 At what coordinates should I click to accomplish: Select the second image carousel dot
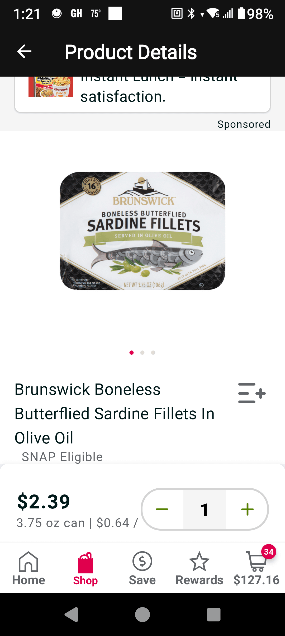click(x=142, y=353)
